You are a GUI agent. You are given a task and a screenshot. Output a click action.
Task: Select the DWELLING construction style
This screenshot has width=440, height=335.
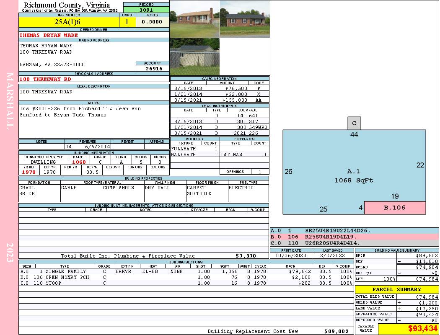[44, 162]
